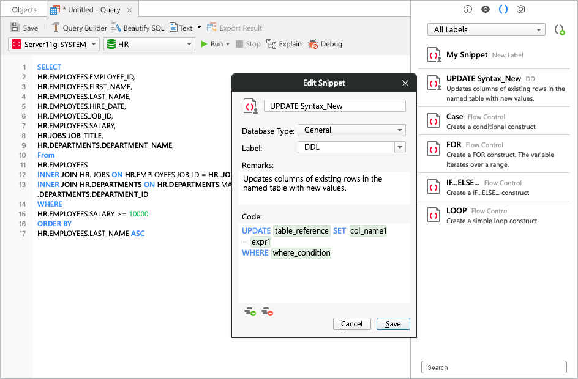Click into the Remarks text area
Image resolution: width=578 pixels, height=379 pixels.
coord(324,188)
